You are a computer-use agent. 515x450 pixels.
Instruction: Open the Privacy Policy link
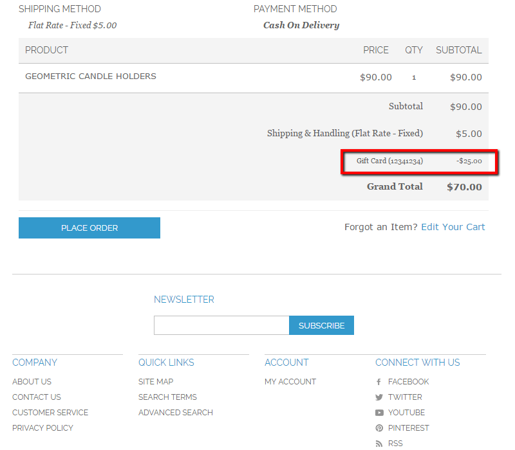click(42, 428)
